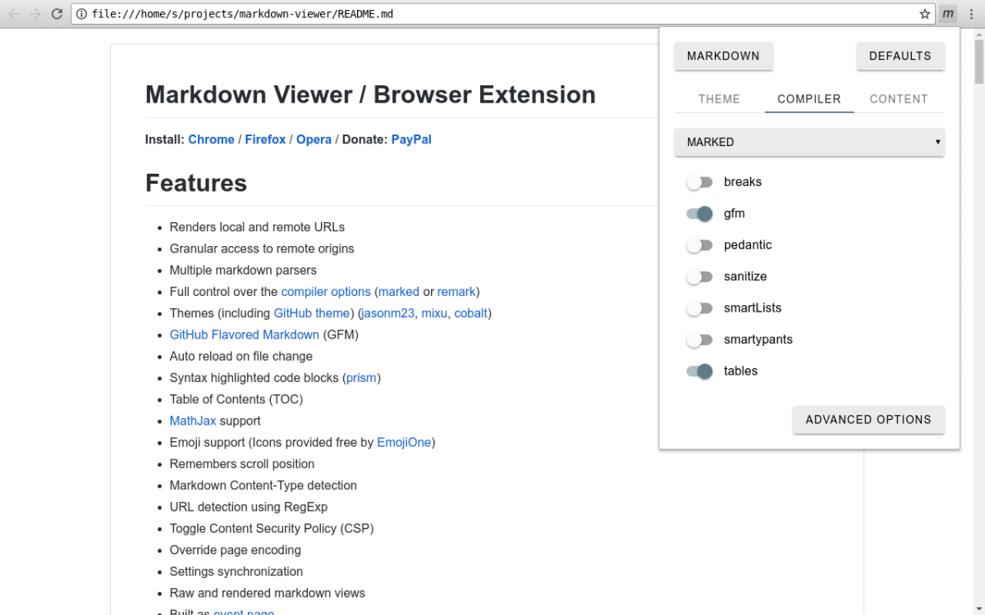This screenshot has height=615, width=985.
Task: Open ADVANCED OPTIONS
Action: [x=868, y=419]
